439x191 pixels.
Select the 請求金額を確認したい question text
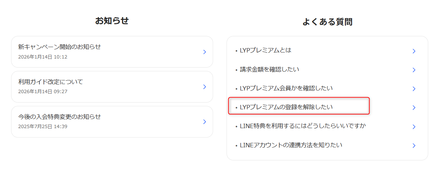[x=269, y=70]
